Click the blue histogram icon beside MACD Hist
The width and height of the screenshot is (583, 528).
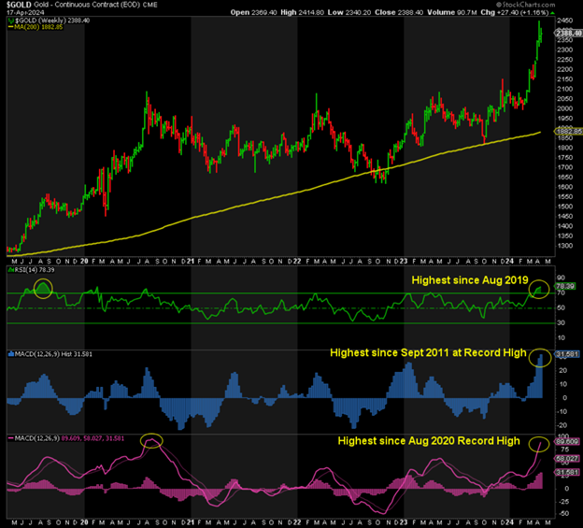pyautogui.click(x=11, y=354)
